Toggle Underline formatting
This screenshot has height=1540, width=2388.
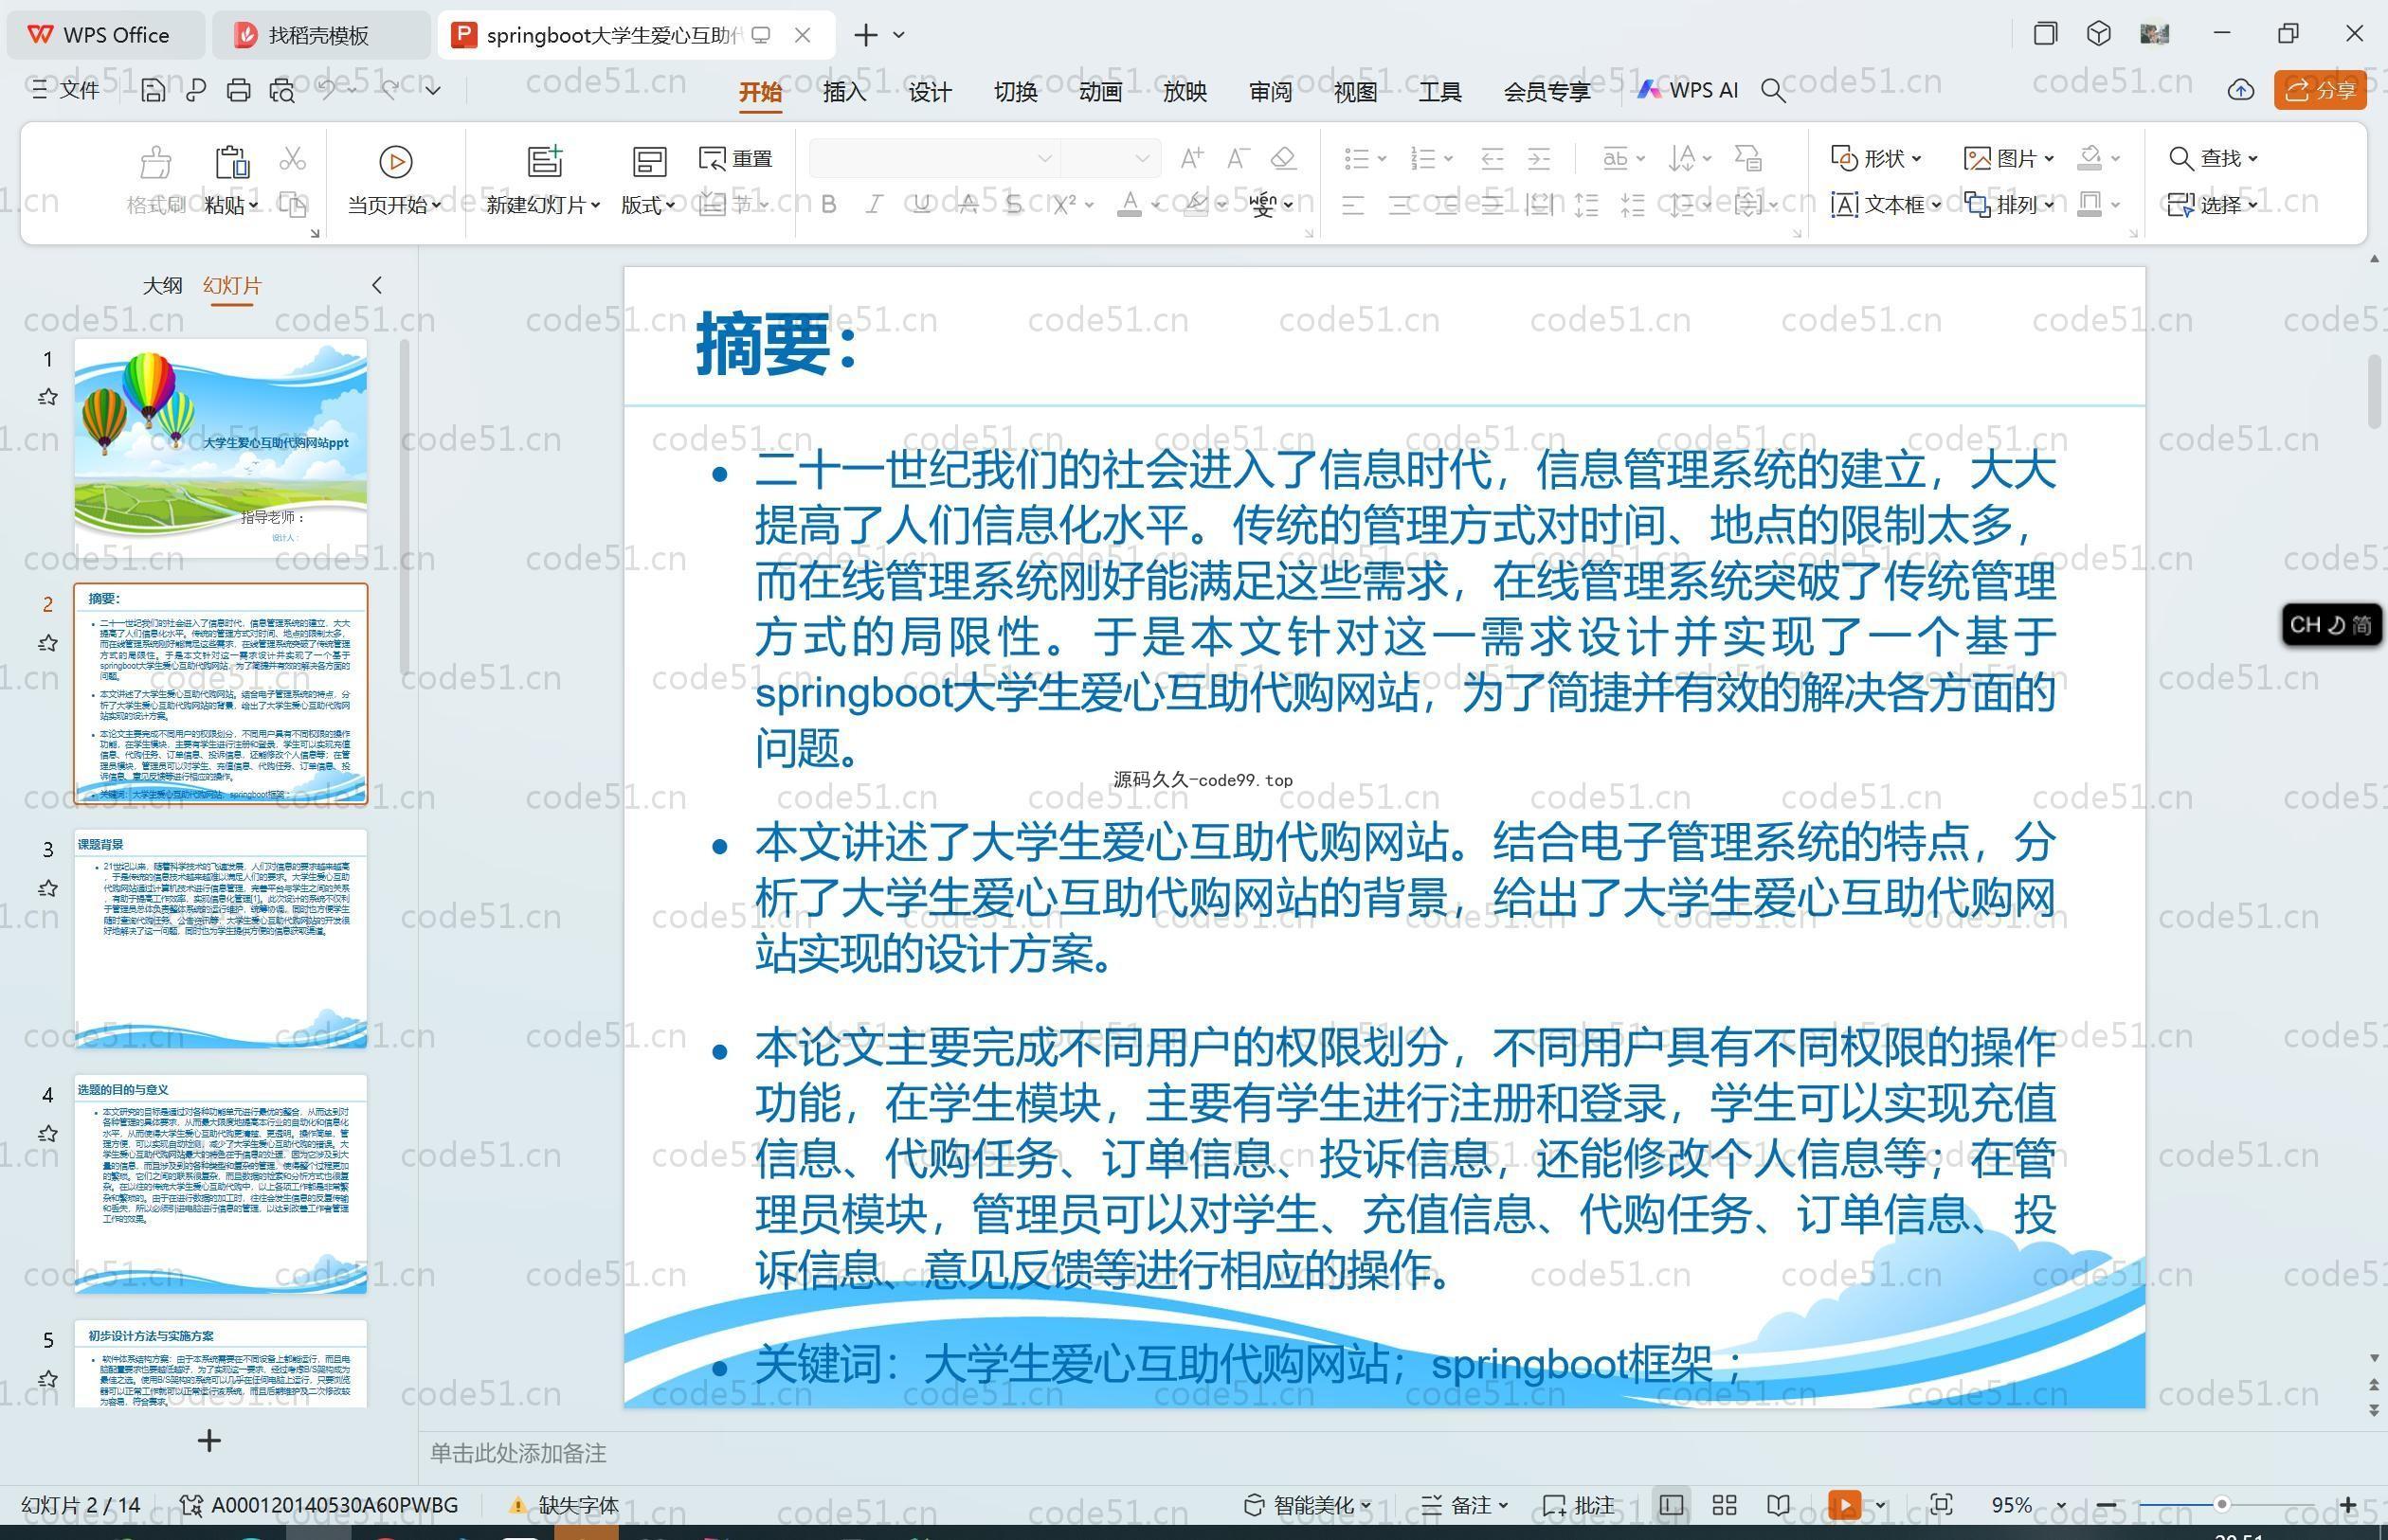click(x=921, y=205)
